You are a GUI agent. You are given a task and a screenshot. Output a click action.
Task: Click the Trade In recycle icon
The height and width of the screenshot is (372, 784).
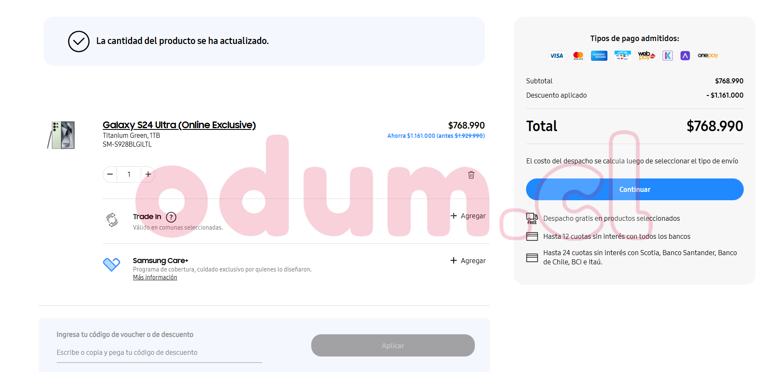112,220
